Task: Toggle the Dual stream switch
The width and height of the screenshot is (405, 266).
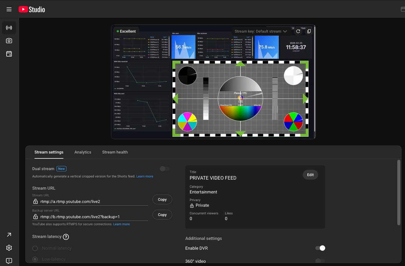Action: coord(165,169)
